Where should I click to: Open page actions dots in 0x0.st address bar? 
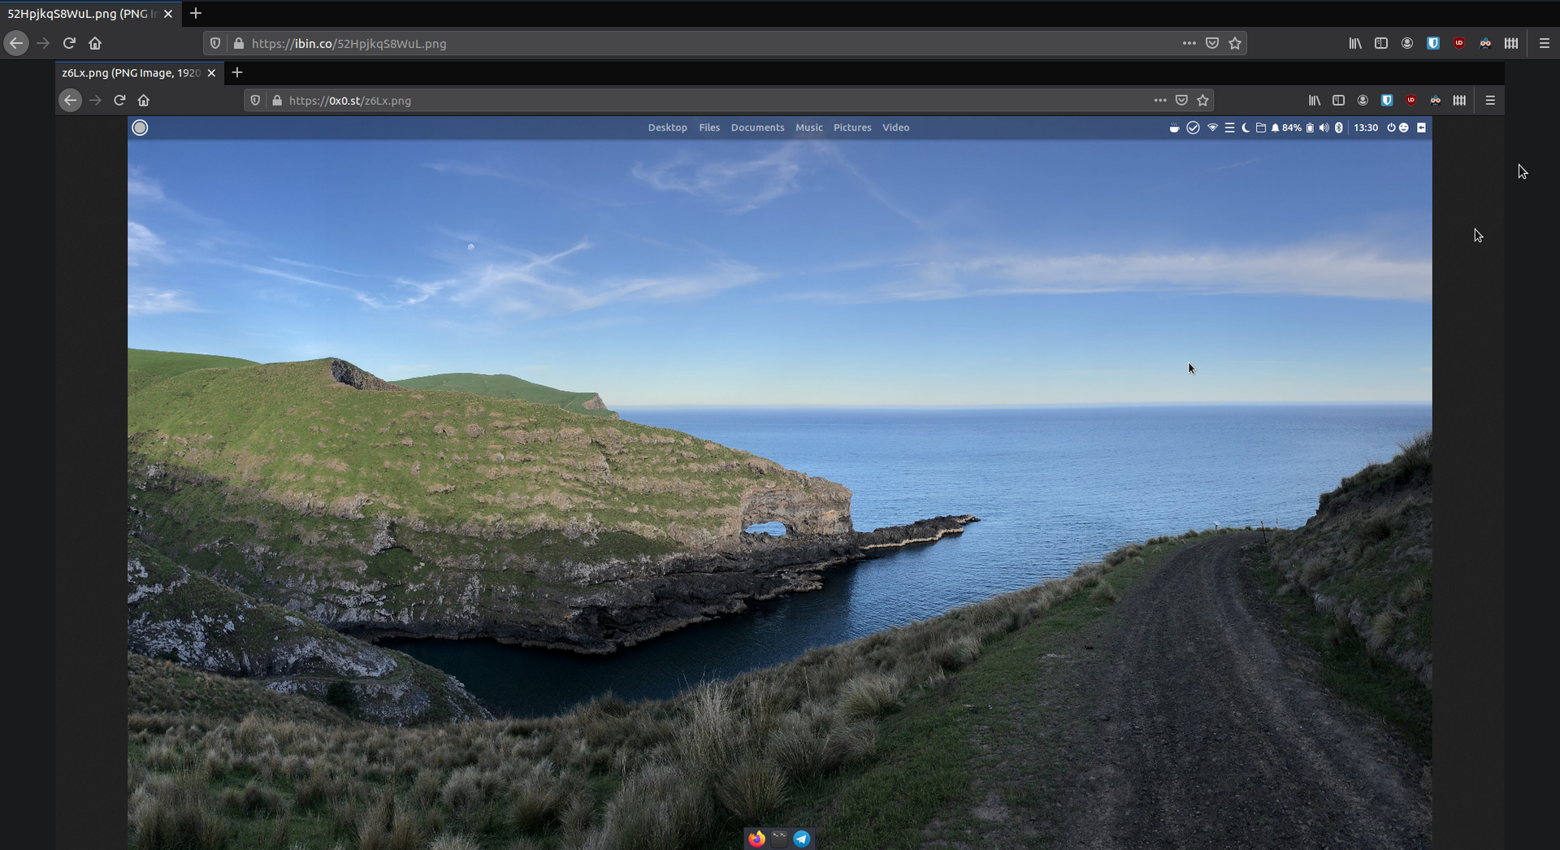(1160, 100)
